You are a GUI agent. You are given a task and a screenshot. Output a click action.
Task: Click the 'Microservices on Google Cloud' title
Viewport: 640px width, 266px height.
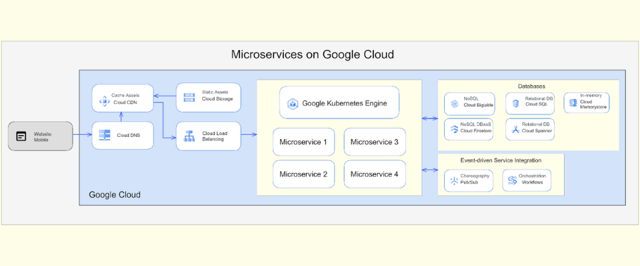pyautogui.click(x=313, y=54)
